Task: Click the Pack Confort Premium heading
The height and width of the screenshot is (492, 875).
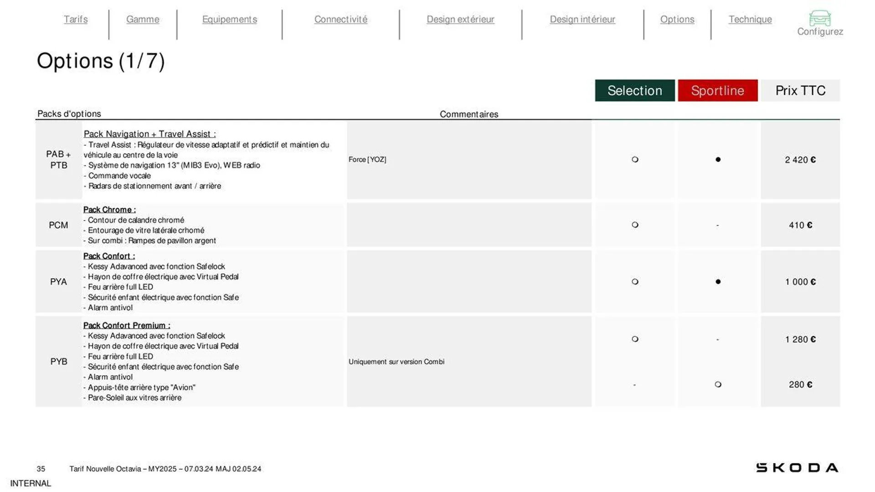Action: click(127, 325)
